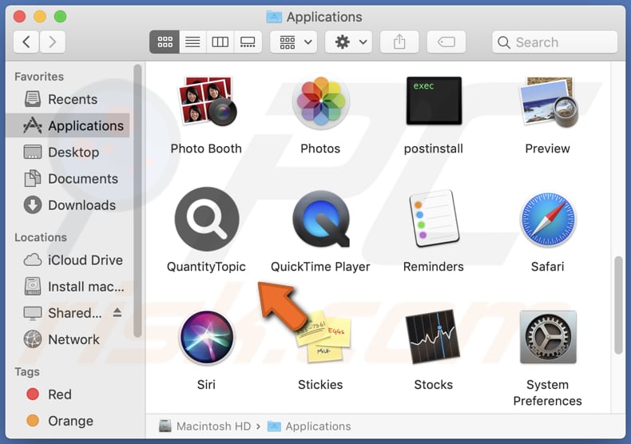The height and width of the screenshot is (444, 631).
Task: Click the Edit Tags toolbar button
Action: click(446, 42)
